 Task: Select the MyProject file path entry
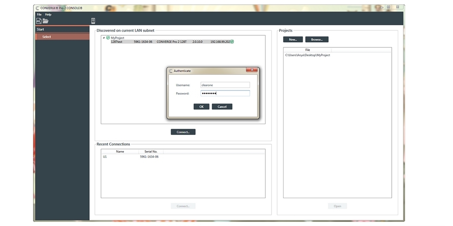(x=308, y=55)
